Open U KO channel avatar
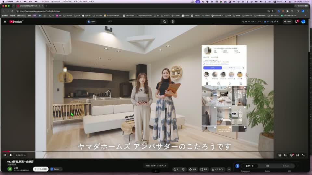This screenshot has height=175, width=312. pos(10,169)
